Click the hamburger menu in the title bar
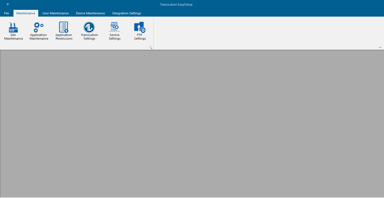 point(8,4)
